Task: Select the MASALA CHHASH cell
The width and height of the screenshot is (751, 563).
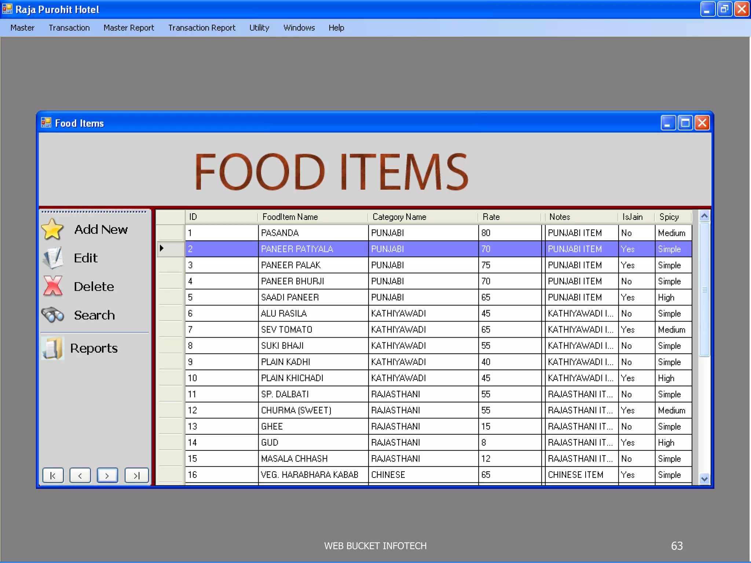Action: coord(313,459)
